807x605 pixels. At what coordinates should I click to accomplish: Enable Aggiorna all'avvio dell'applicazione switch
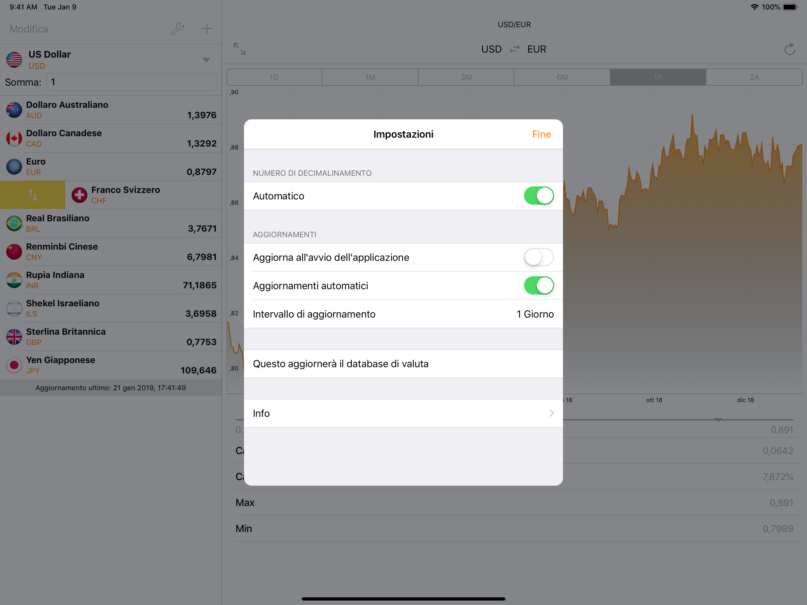[x=538, y=257]
